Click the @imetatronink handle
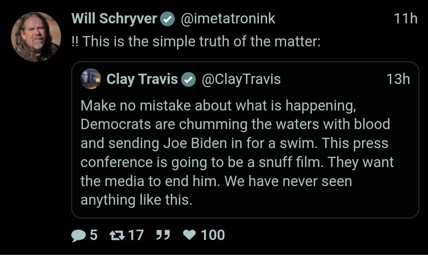 tap(228, 19)
